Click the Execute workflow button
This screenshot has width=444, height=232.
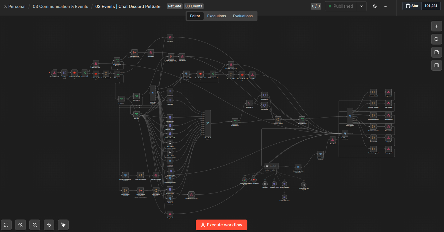coord(222,225)
